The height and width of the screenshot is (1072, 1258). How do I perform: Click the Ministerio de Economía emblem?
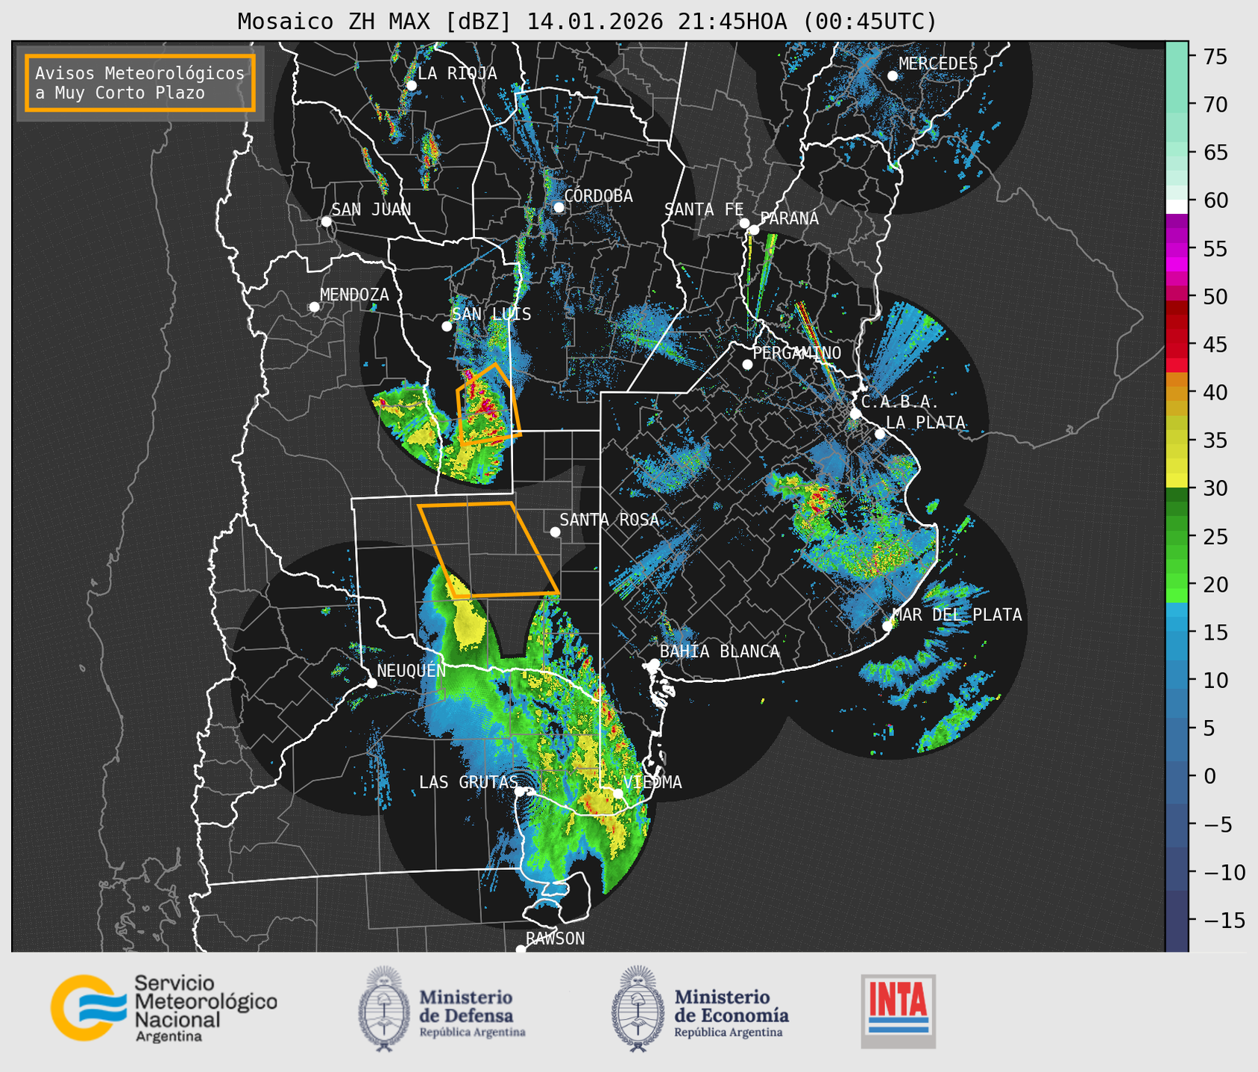pyautogui.click(x=638, y=1009)
